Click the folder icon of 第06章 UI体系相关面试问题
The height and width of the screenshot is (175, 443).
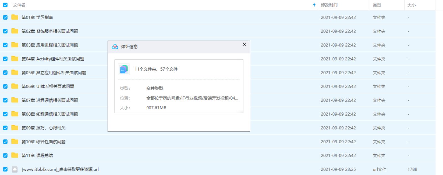coord(15,86)
